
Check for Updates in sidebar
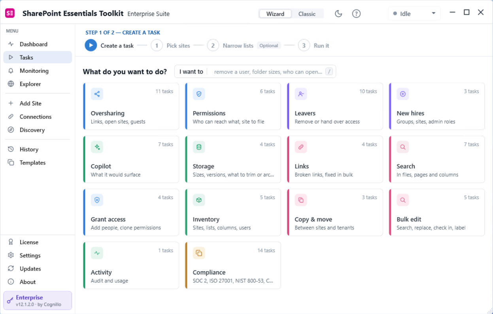click(x=38, y=269)
